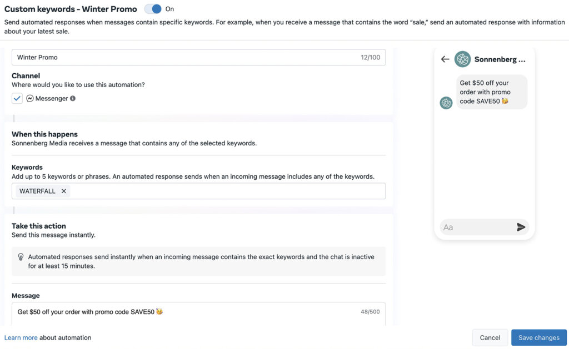Open the Learn more link

pyautogui.click(x=21, y=337)
